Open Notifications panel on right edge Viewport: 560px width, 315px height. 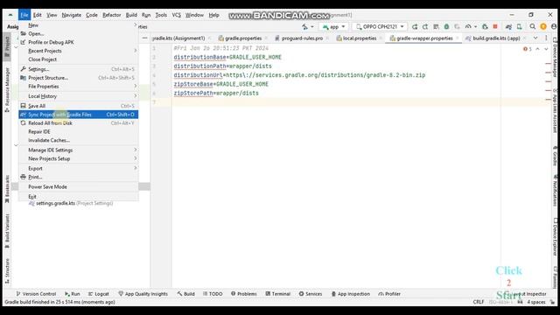pos(555,191)
